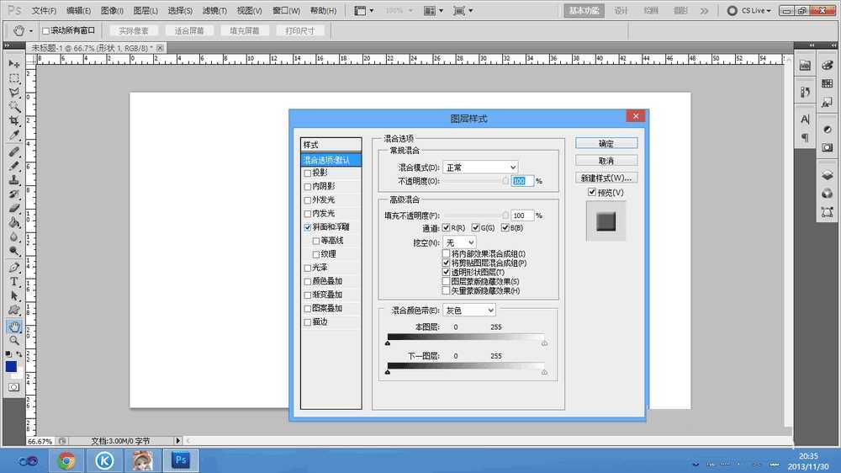Open Photoshop from the Windows taskbar
841x473 pixels.
click(179, 460)
